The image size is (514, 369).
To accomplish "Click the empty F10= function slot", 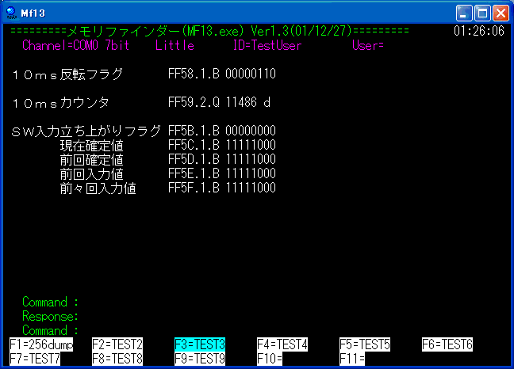I will point(270,358).
